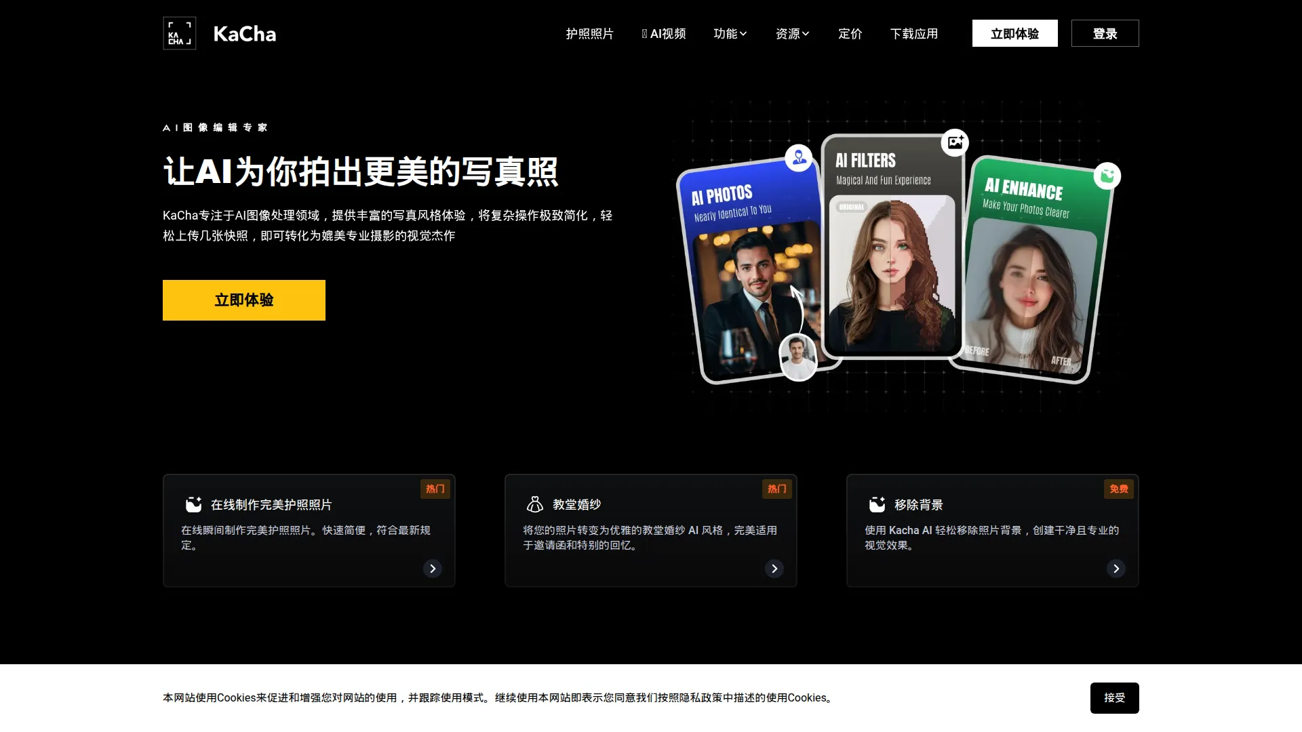Click the KaCha专注于AI图像处理领域 hero paragraph
Image resolution: width=1302 pixels, height=732 pixels.
click(x=387, y=226)
